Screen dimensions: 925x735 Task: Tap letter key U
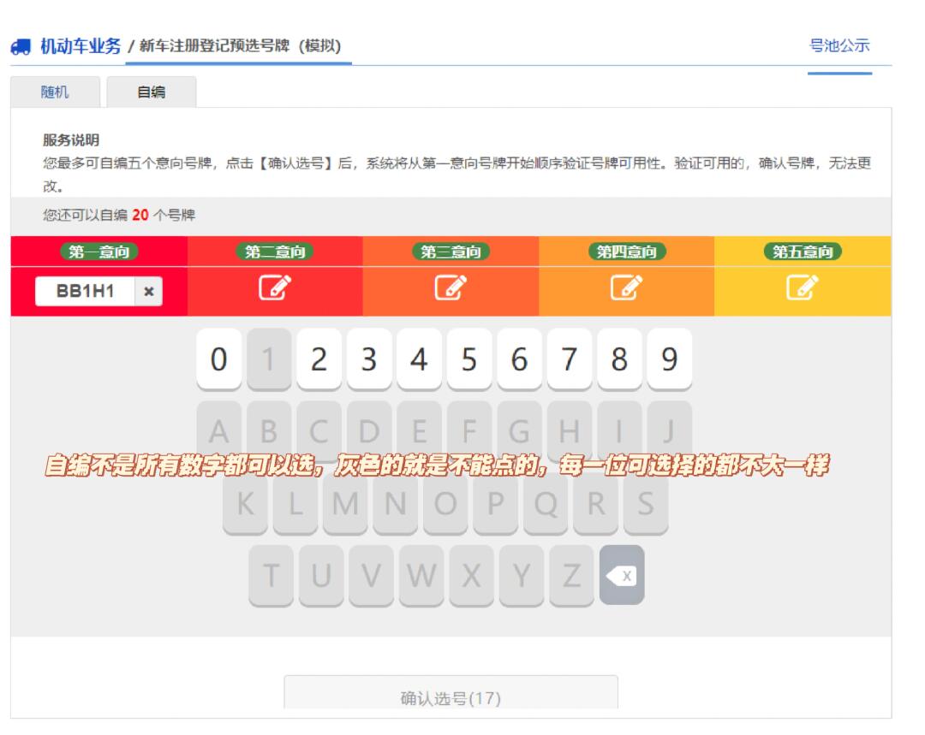(x=321, y=575)
